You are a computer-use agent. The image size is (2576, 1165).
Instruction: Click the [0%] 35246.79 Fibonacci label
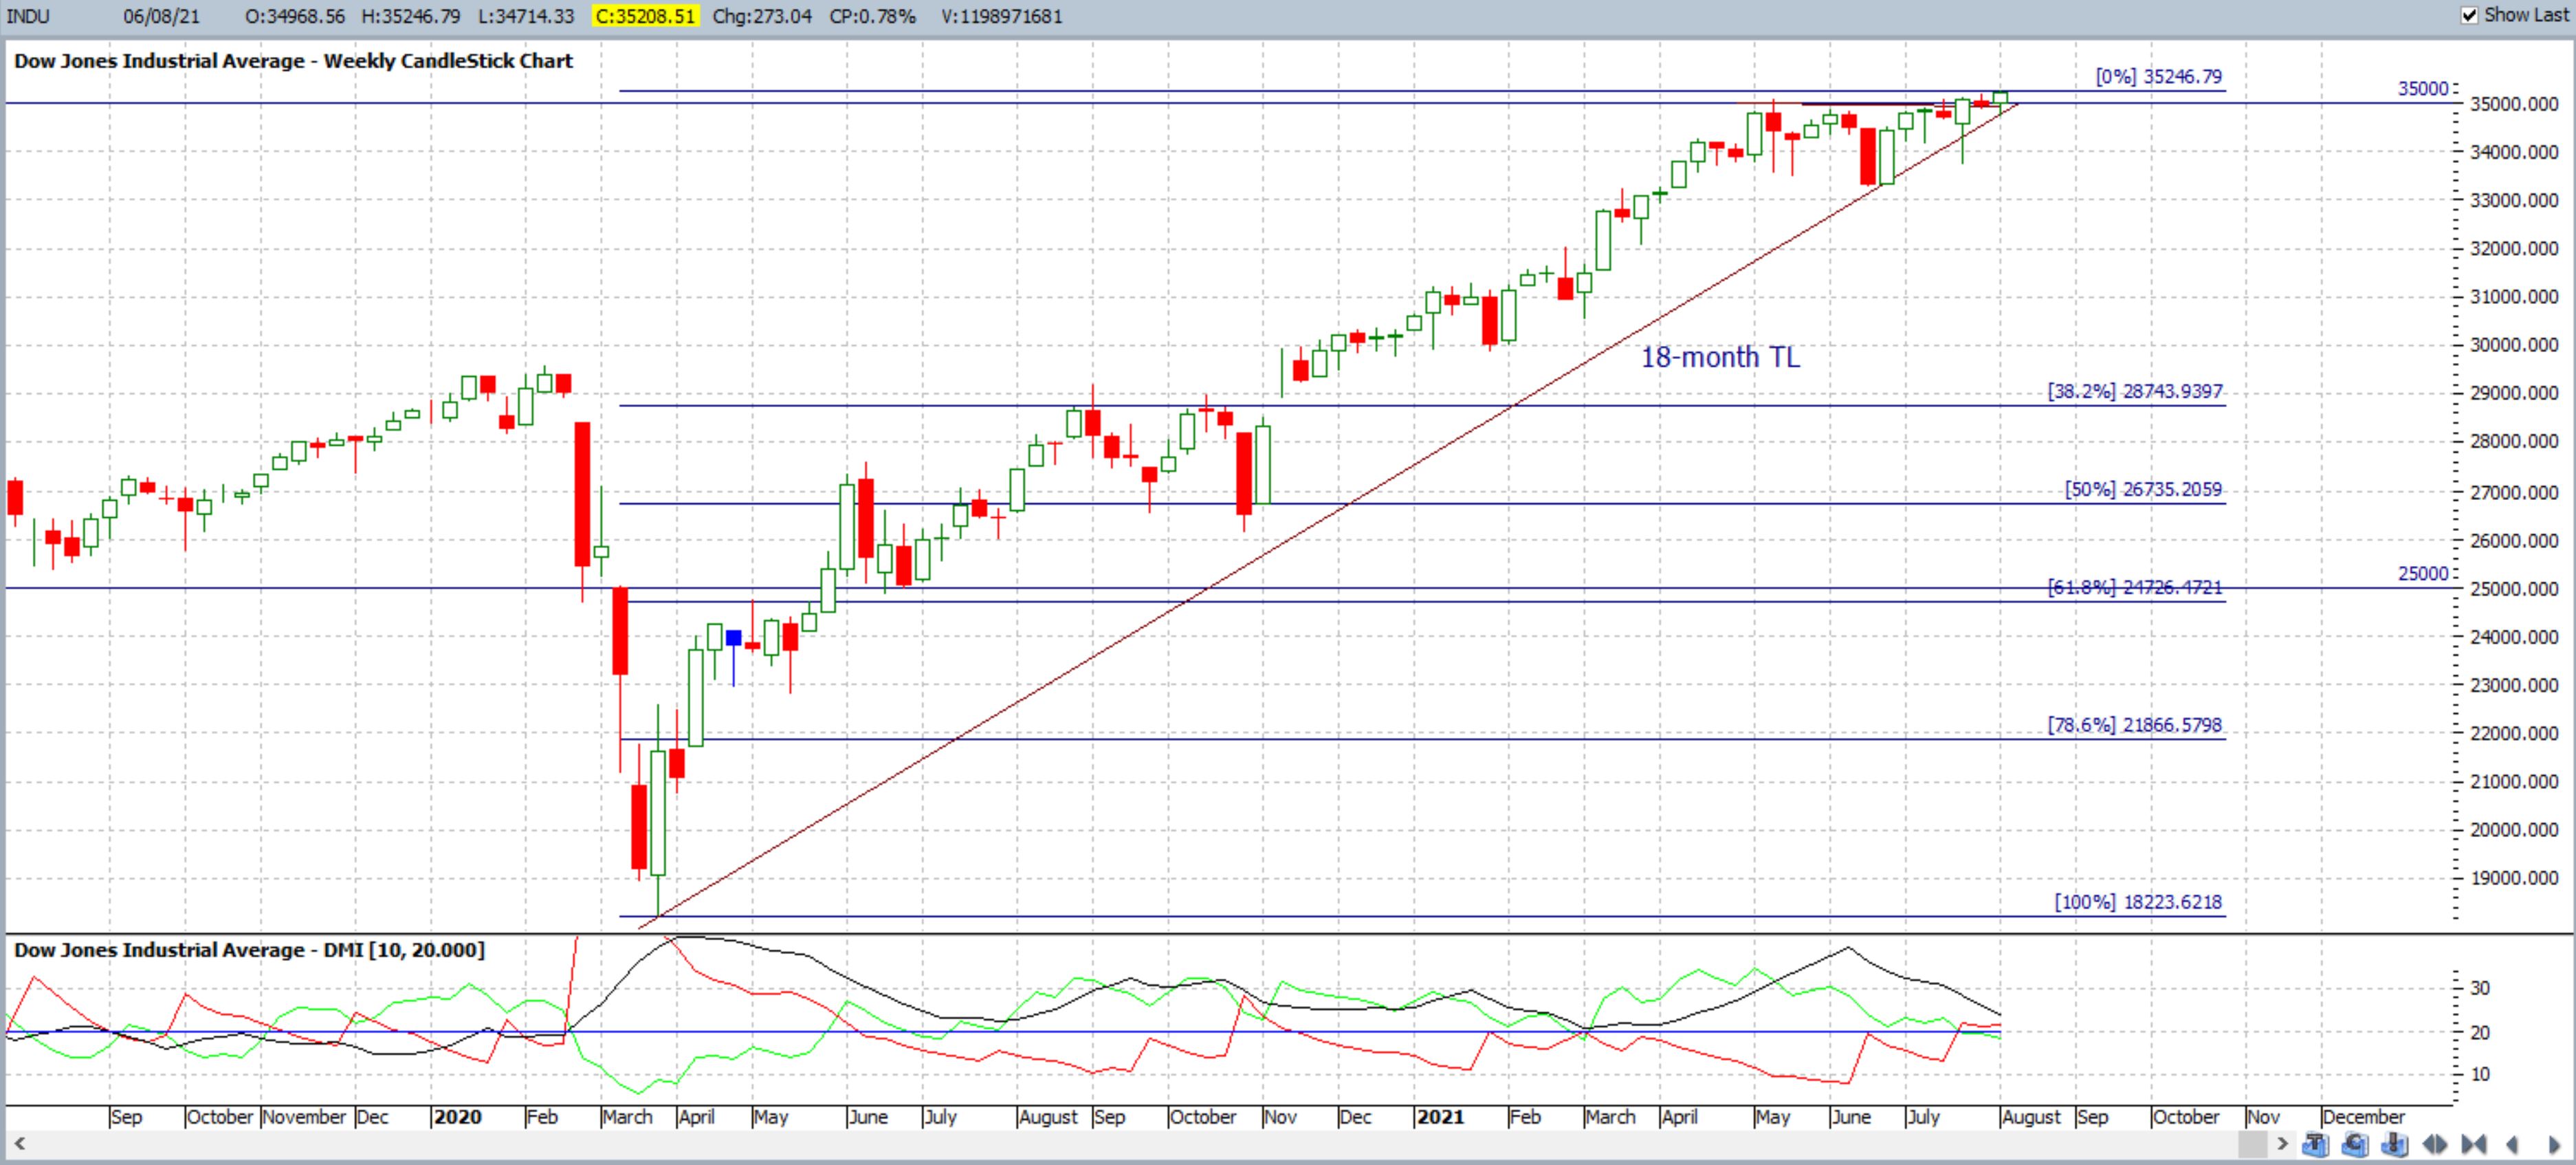tap(2159, 76)
